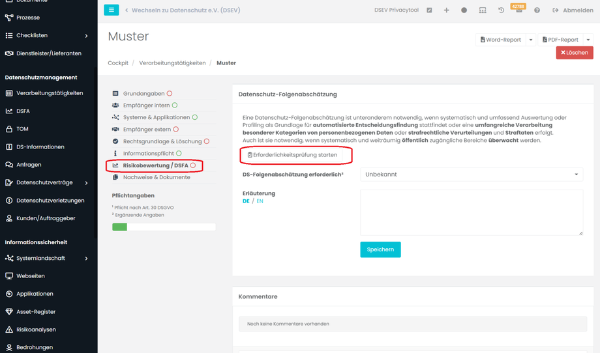Open DS-Folgenabschätzung erforderlich dropdown
Viewport: 600px width, 353px height.
click(472, 175)
